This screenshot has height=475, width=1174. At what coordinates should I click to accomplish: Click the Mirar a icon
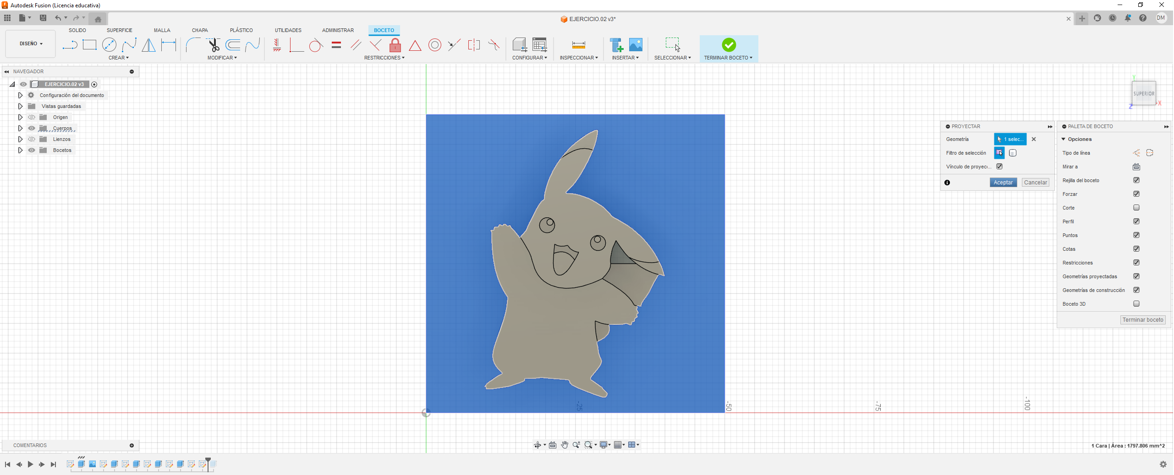click(x=1136, y=167)
